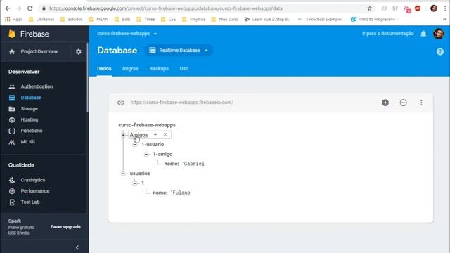Select the 1-amigo node label

[x=162, y=154]
